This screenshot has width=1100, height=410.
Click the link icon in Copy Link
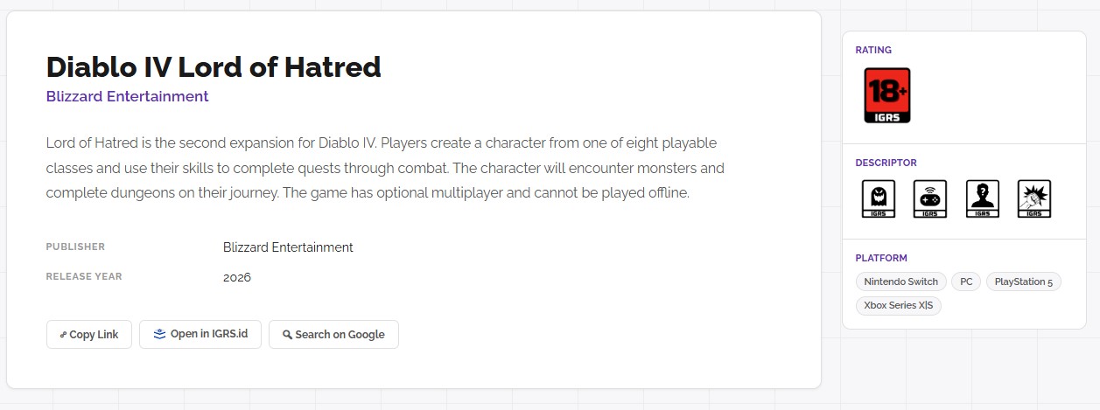click(63, 335)
